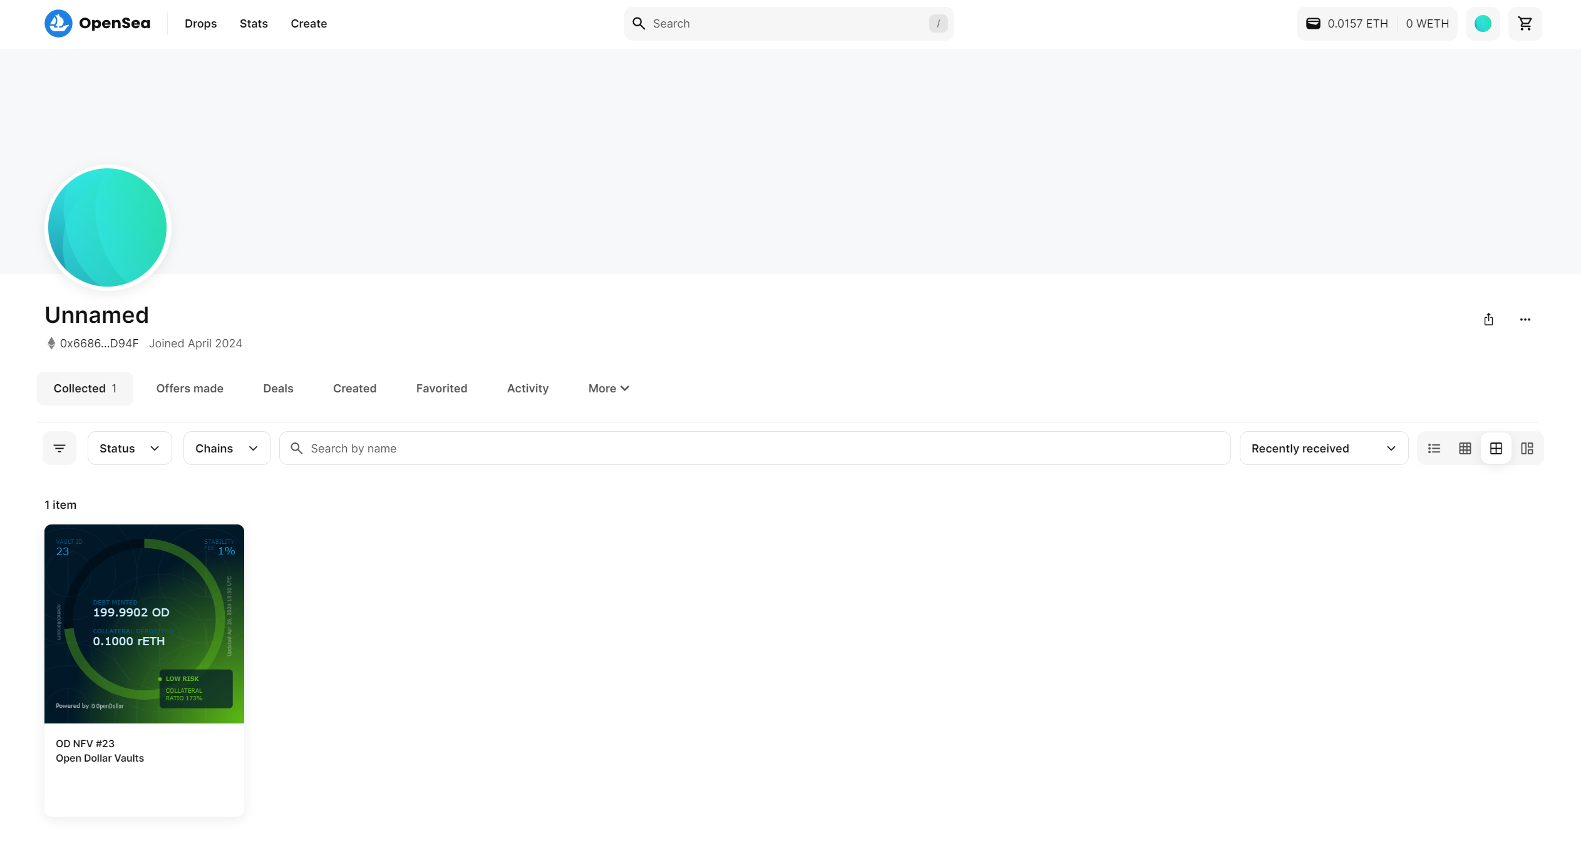The width and height of the screenshot is (1581, 848).
Task: Open the shopping cart
Action: tap(1525, 24)
